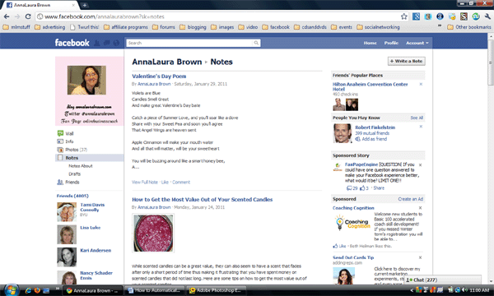Open Notes About sub-item
Image resolution: width=494 pixels, height=296 pixels.
click(81, 166)
